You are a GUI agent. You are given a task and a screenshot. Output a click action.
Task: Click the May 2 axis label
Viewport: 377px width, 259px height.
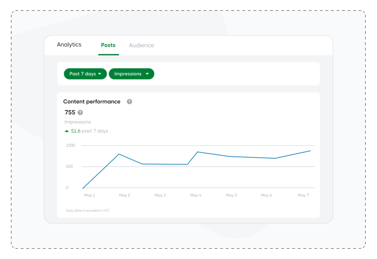pyautogui.click(x=124, y=195)
